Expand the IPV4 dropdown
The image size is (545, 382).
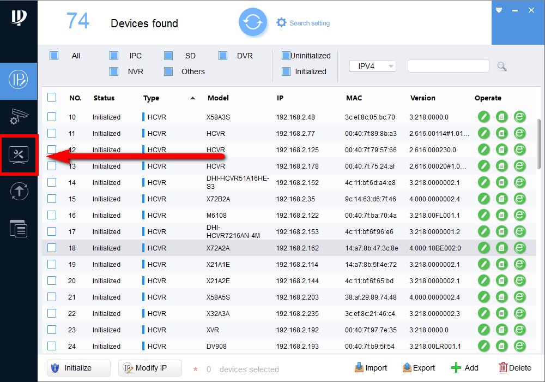pos(373,66)
